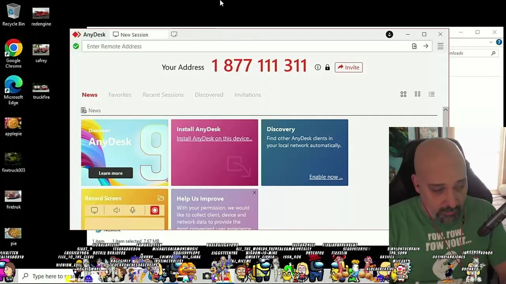Switch to small tiles view
This screenshot has width=506, height=284.
tap(417, 94)
